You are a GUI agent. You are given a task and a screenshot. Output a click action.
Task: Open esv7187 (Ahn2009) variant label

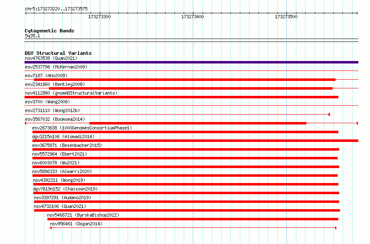pyautogui.click(x=46, y=76)
